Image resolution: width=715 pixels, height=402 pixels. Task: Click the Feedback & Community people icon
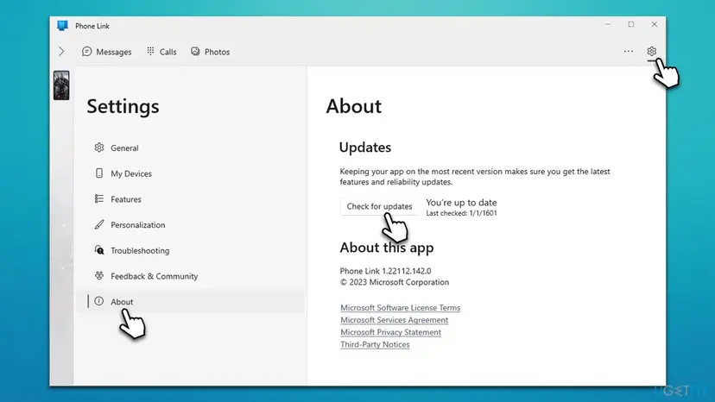point(99,275)
